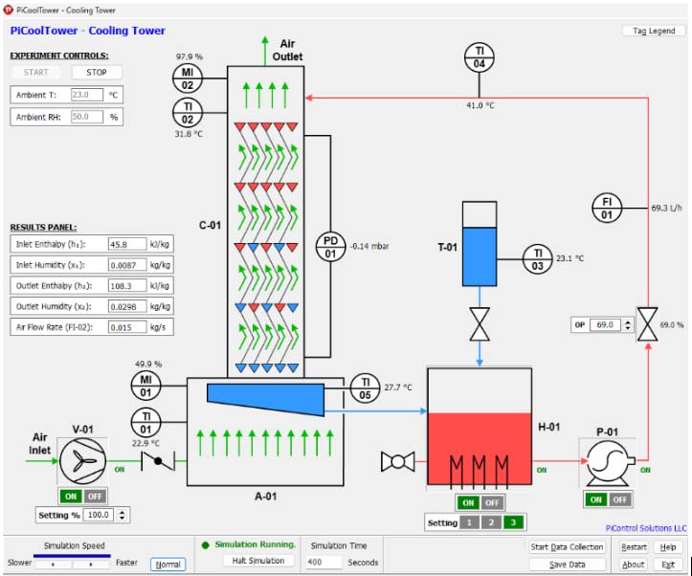The width and height of the screenshot is (692, 576).
Task: Click the flow control valve at 69.0 %
Action: (x=647, y=324)
